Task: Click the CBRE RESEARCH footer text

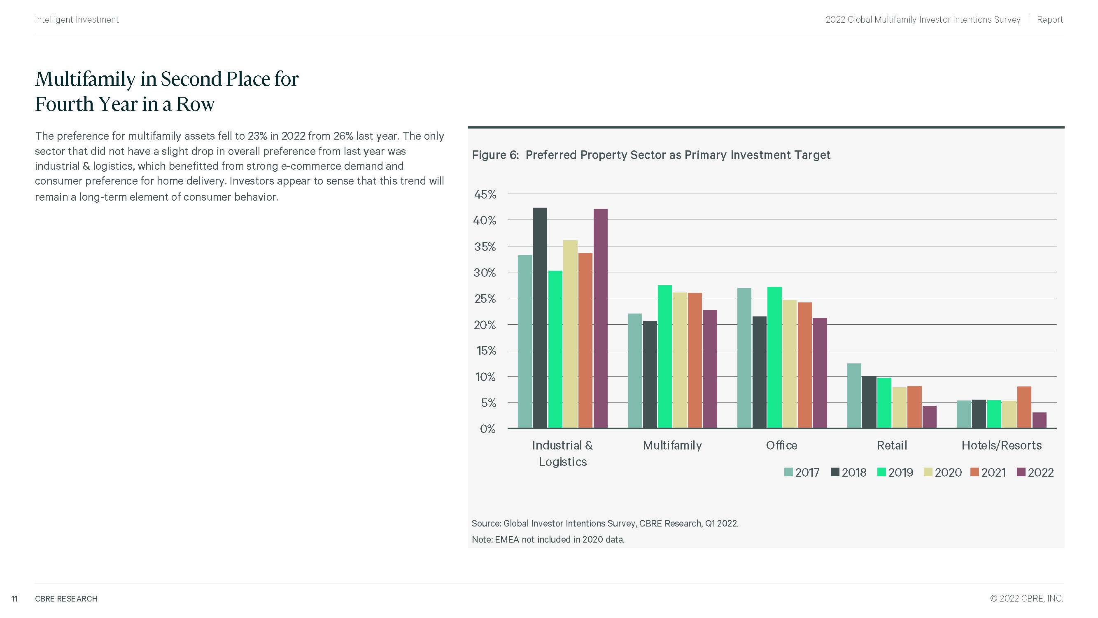Action: [66, 598]
